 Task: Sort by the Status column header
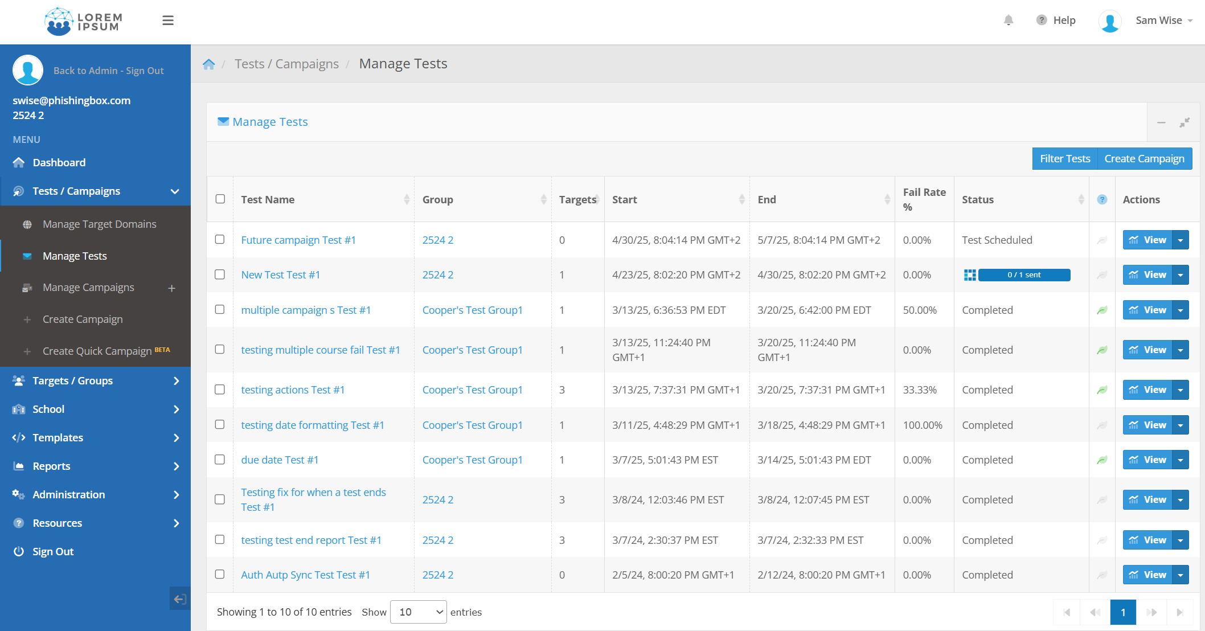[x=1021, y=199]
